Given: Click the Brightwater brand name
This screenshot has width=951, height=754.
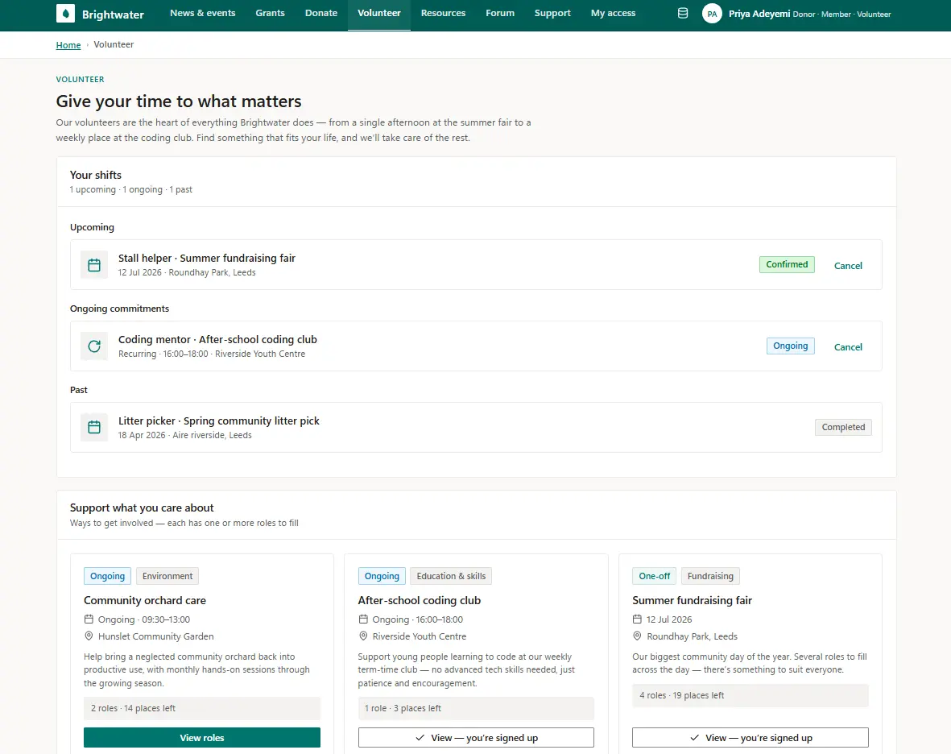Looking at the screenshot, I should pos(113,14).
